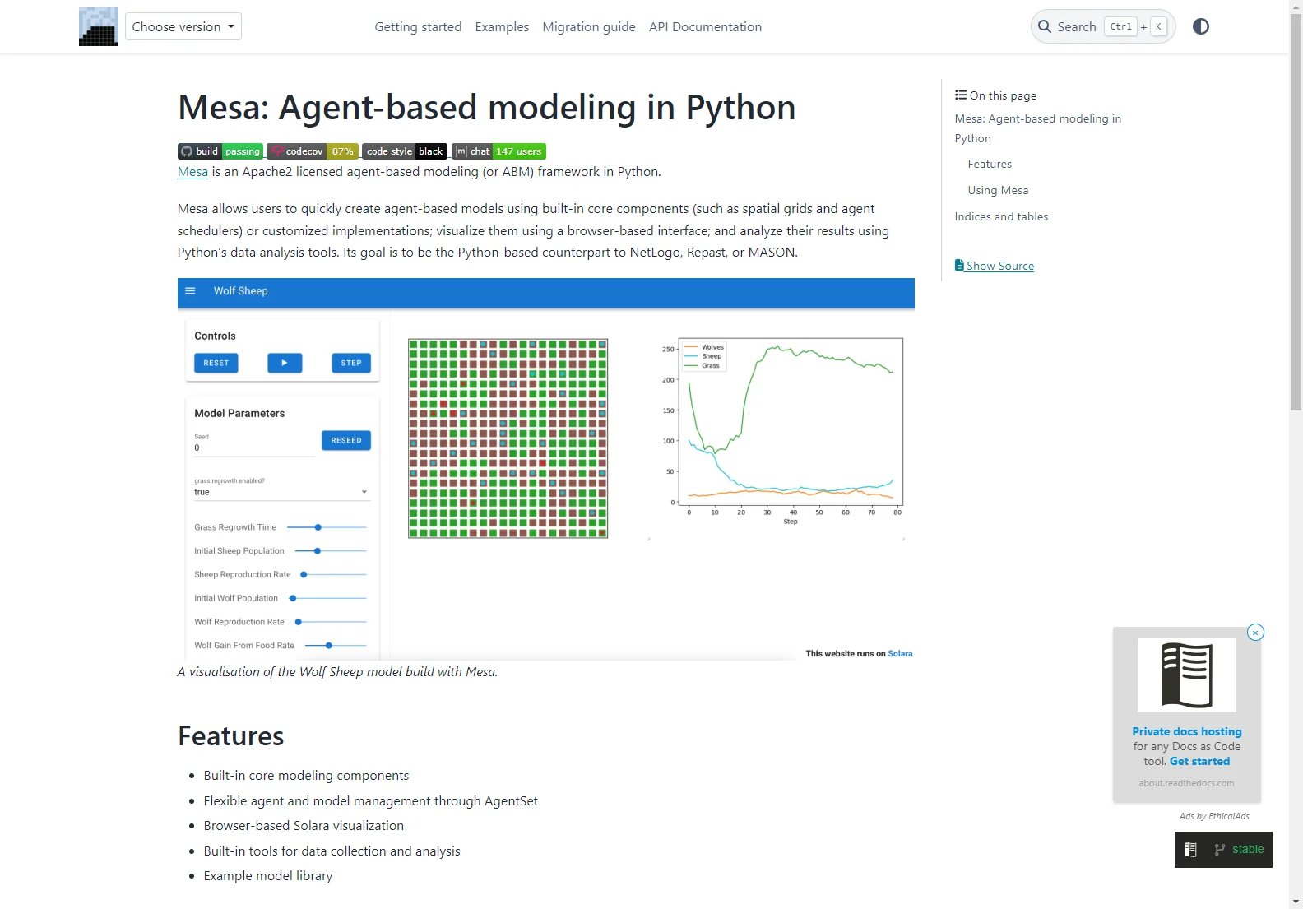Click the scrollbar up arrow
The image size is (1303, 909).
[1296, 7]
